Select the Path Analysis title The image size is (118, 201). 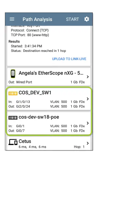[x=37, y=19]
